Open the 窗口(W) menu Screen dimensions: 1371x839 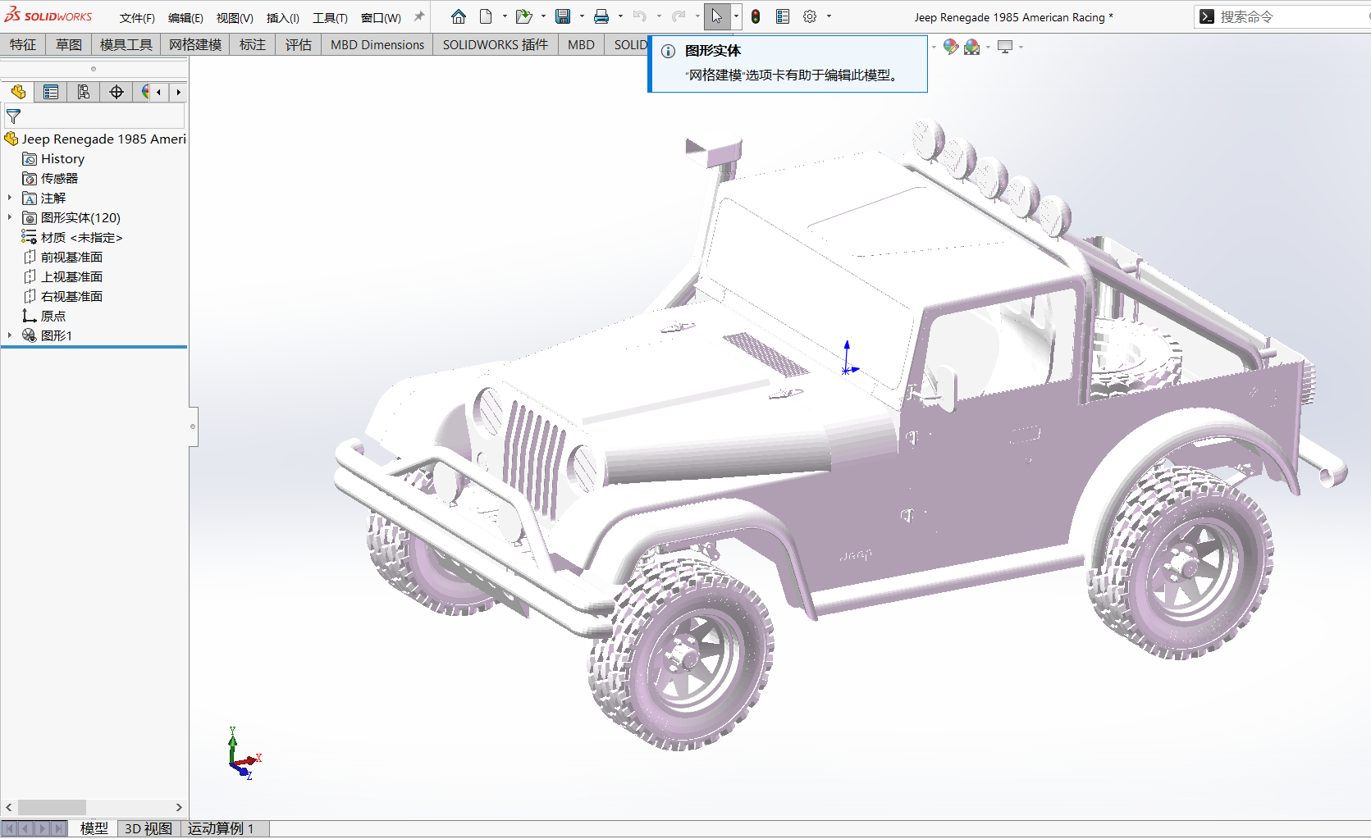coord(381,17)
